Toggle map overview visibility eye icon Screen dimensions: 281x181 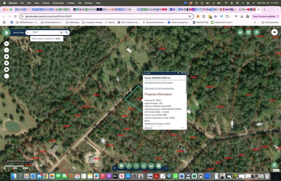pos(274,32)
